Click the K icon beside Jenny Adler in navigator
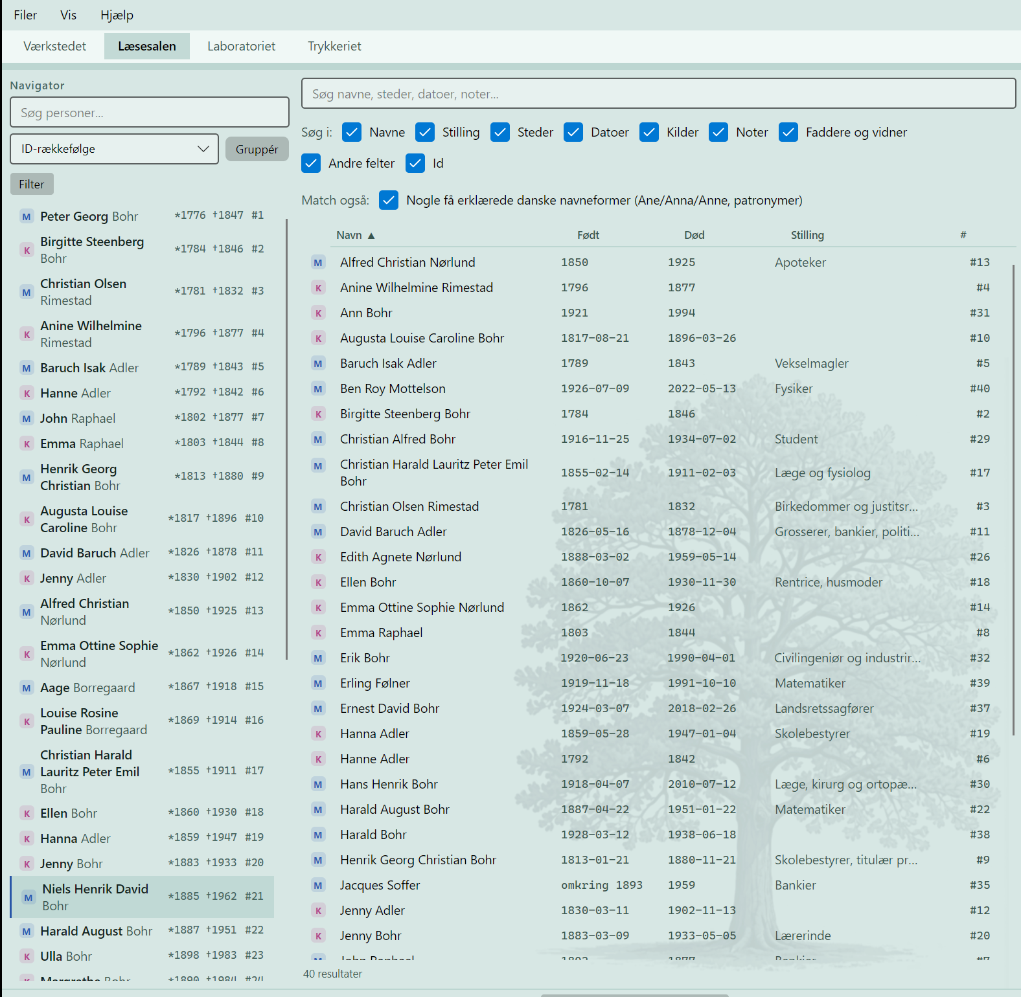This screenshot has height=997, width=1021. pos(27,579)
